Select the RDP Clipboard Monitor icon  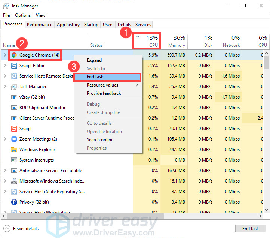tap(14, 108)
